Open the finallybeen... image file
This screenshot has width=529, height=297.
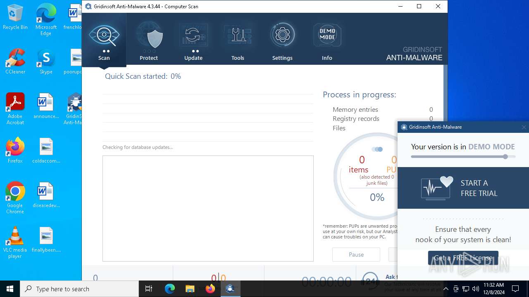pos(46,240)
